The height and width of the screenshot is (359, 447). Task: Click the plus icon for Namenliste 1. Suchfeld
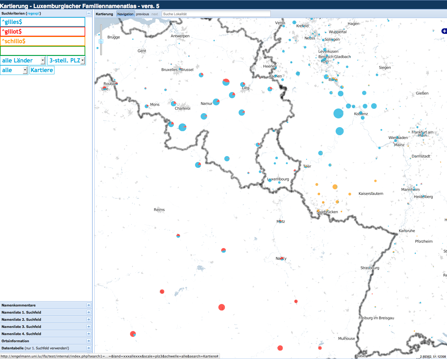coord(89,312)
